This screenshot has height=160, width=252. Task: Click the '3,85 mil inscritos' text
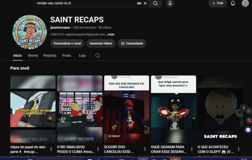click(x=84, y=28)
